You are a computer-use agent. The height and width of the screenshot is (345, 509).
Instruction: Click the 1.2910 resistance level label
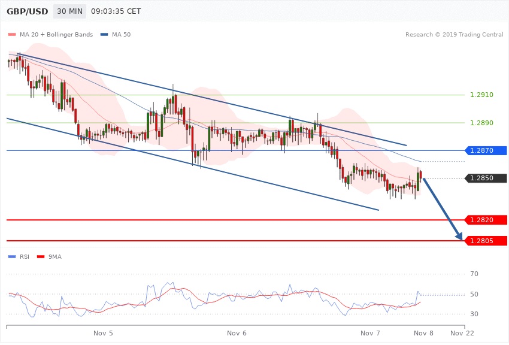click(481, 95)
